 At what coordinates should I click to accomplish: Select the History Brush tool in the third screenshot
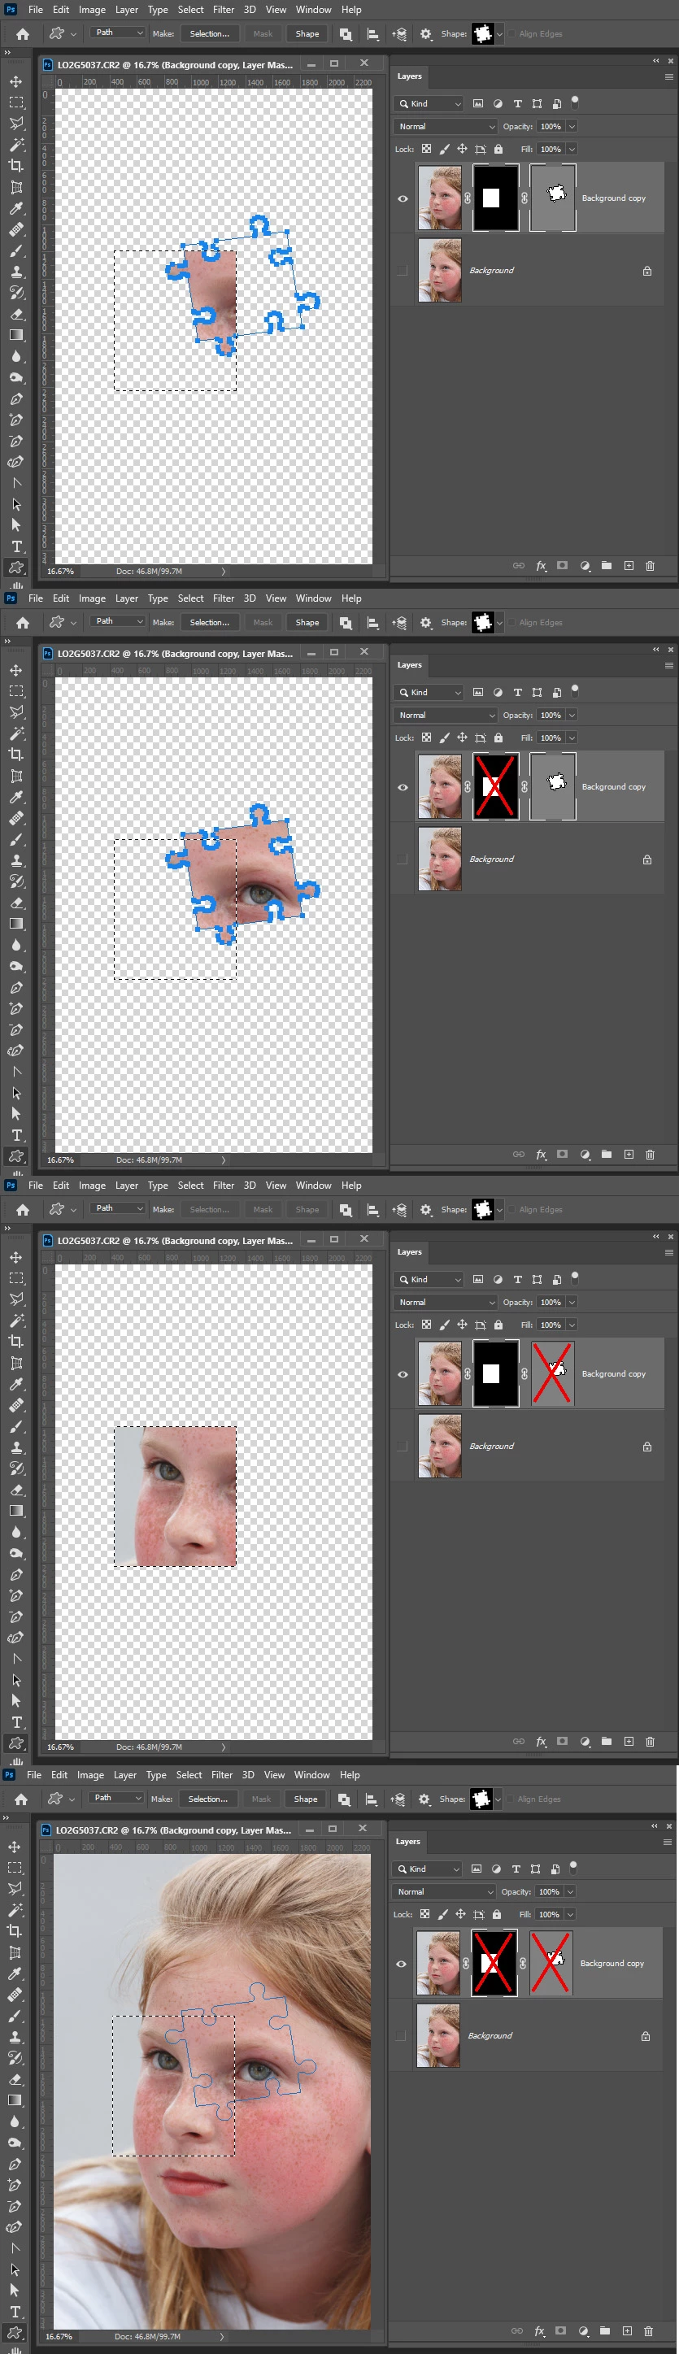pyautogui.click(x=15, y=1469)
